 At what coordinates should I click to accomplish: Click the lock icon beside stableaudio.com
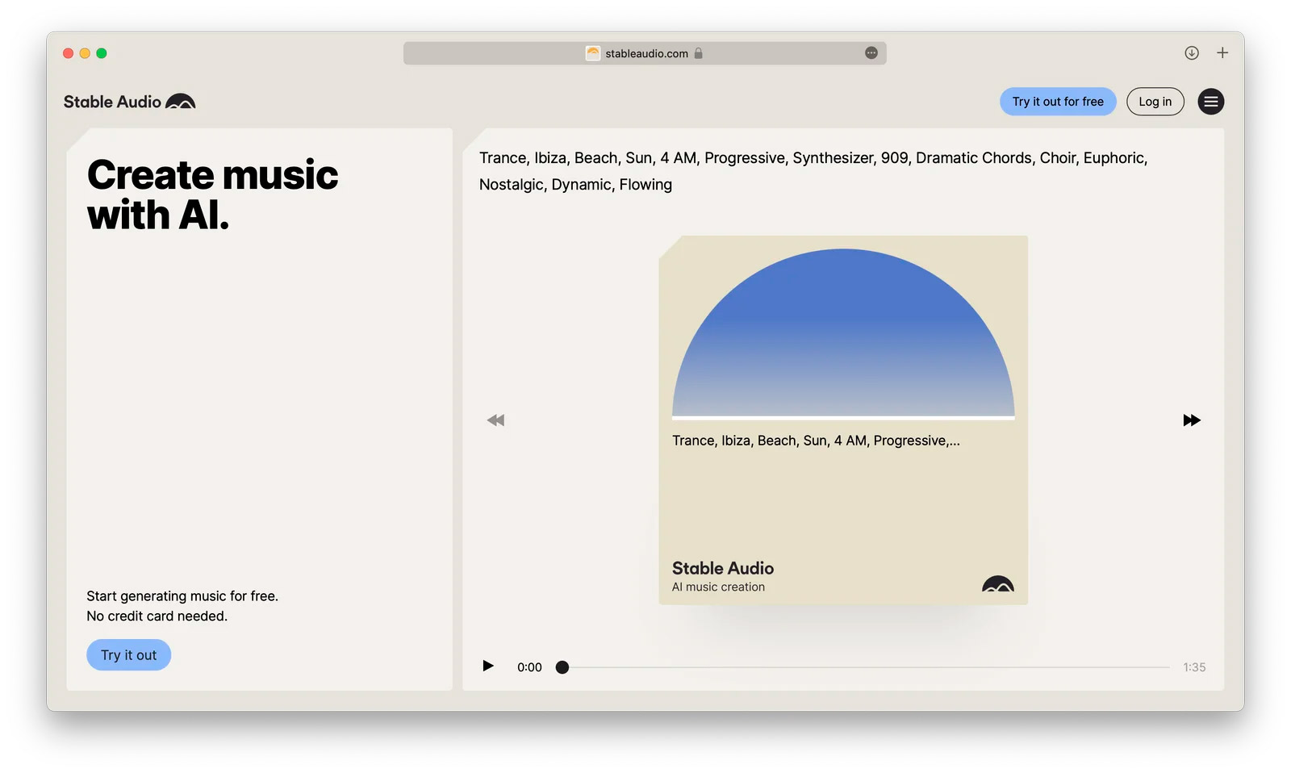click(x=699, y=53)
